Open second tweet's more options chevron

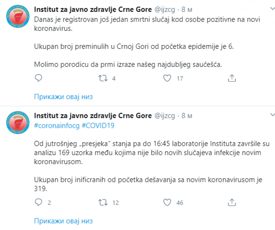[272, 114]
